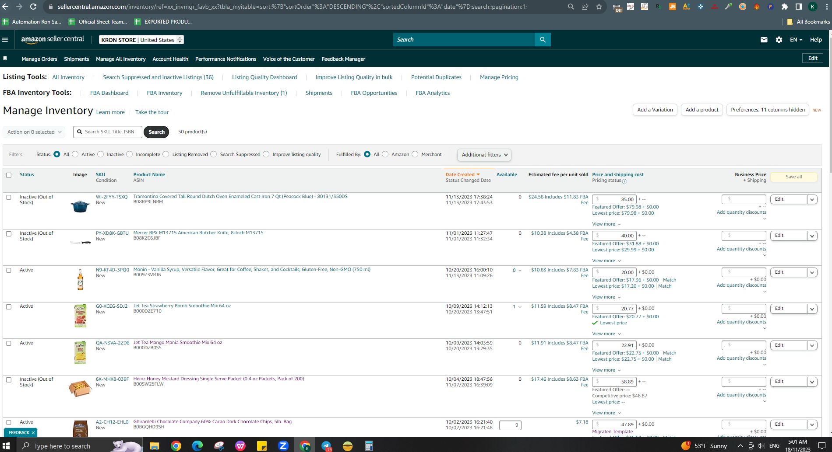Click the search magnifier button in header

(543, 40)
